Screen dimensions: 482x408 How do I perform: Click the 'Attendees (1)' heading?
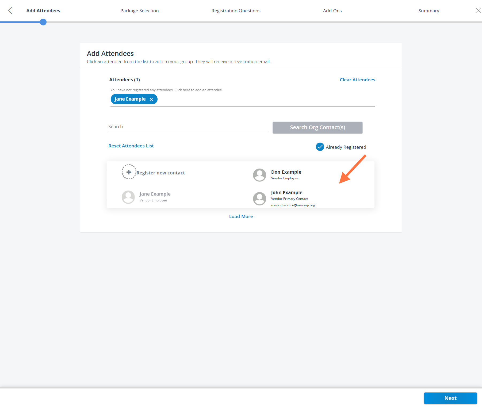(x=124, y=80)
